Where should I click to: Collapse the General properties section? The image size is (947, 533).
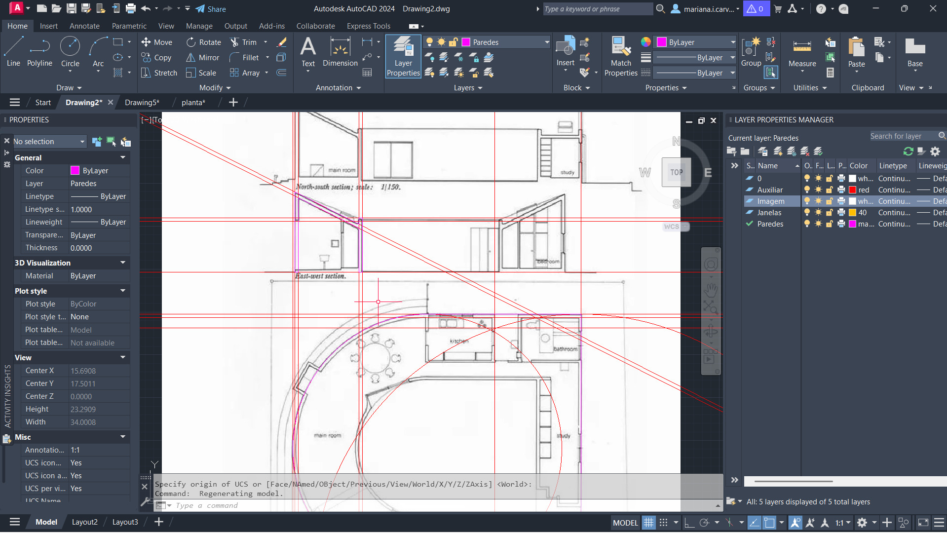point(123,158)
